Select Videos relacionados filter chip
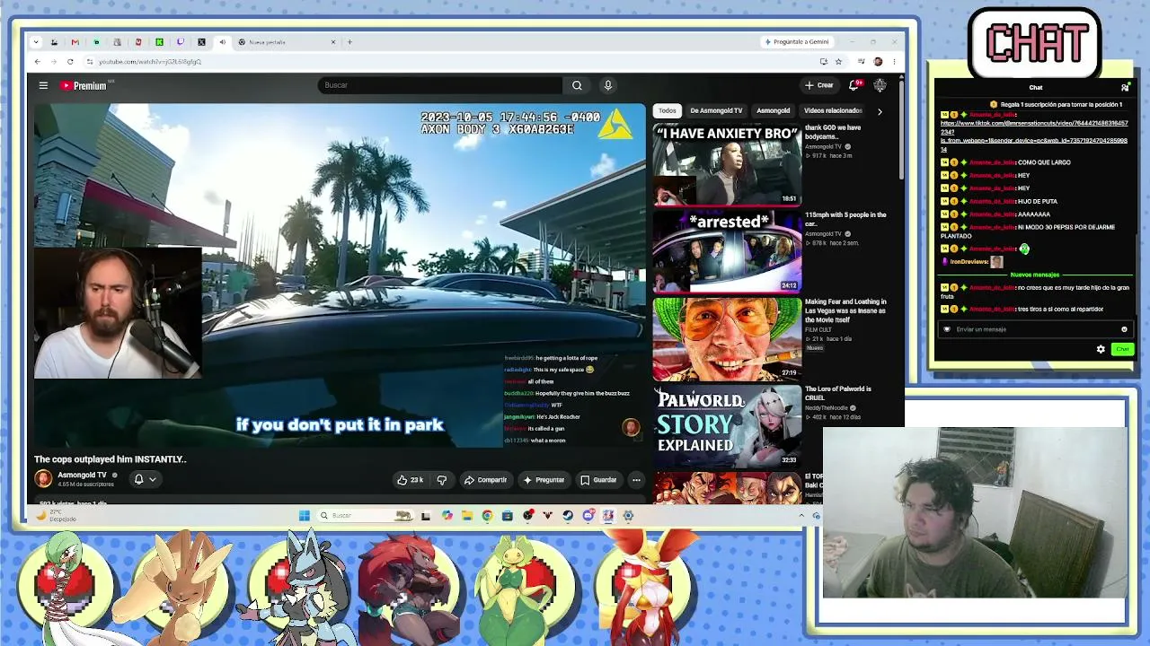 click(x=833, y=111)
